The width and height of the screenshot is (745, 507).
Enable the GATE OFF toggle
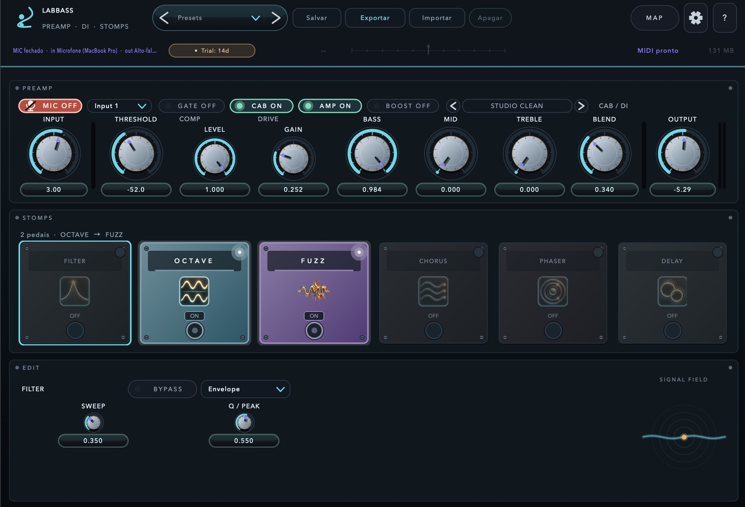tap(192, 106)
